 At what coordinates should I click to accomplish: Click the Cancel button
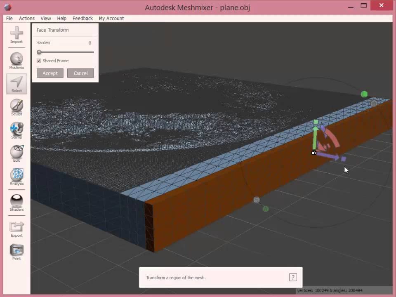pyautogui.click(x=80, y=73)
